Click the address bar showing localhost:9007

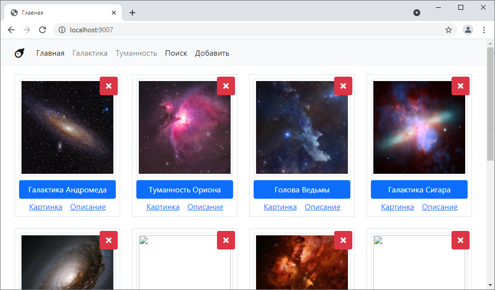244,30
